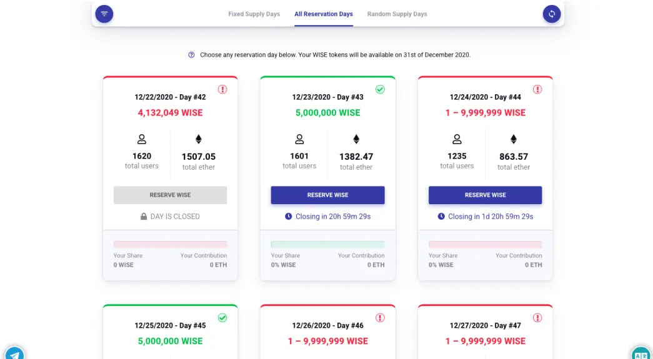Screen dimensions: 653x359
Task: Click the Day #46 red alert icon
Action: (x=380, y=317)
